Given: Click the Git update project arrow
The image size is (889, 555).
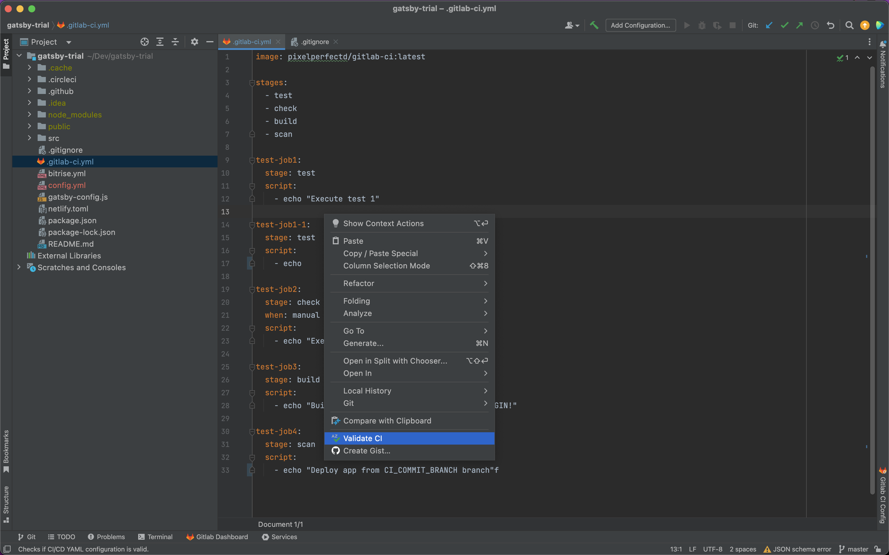Looking at the screenshot, I should coord(769,25).
